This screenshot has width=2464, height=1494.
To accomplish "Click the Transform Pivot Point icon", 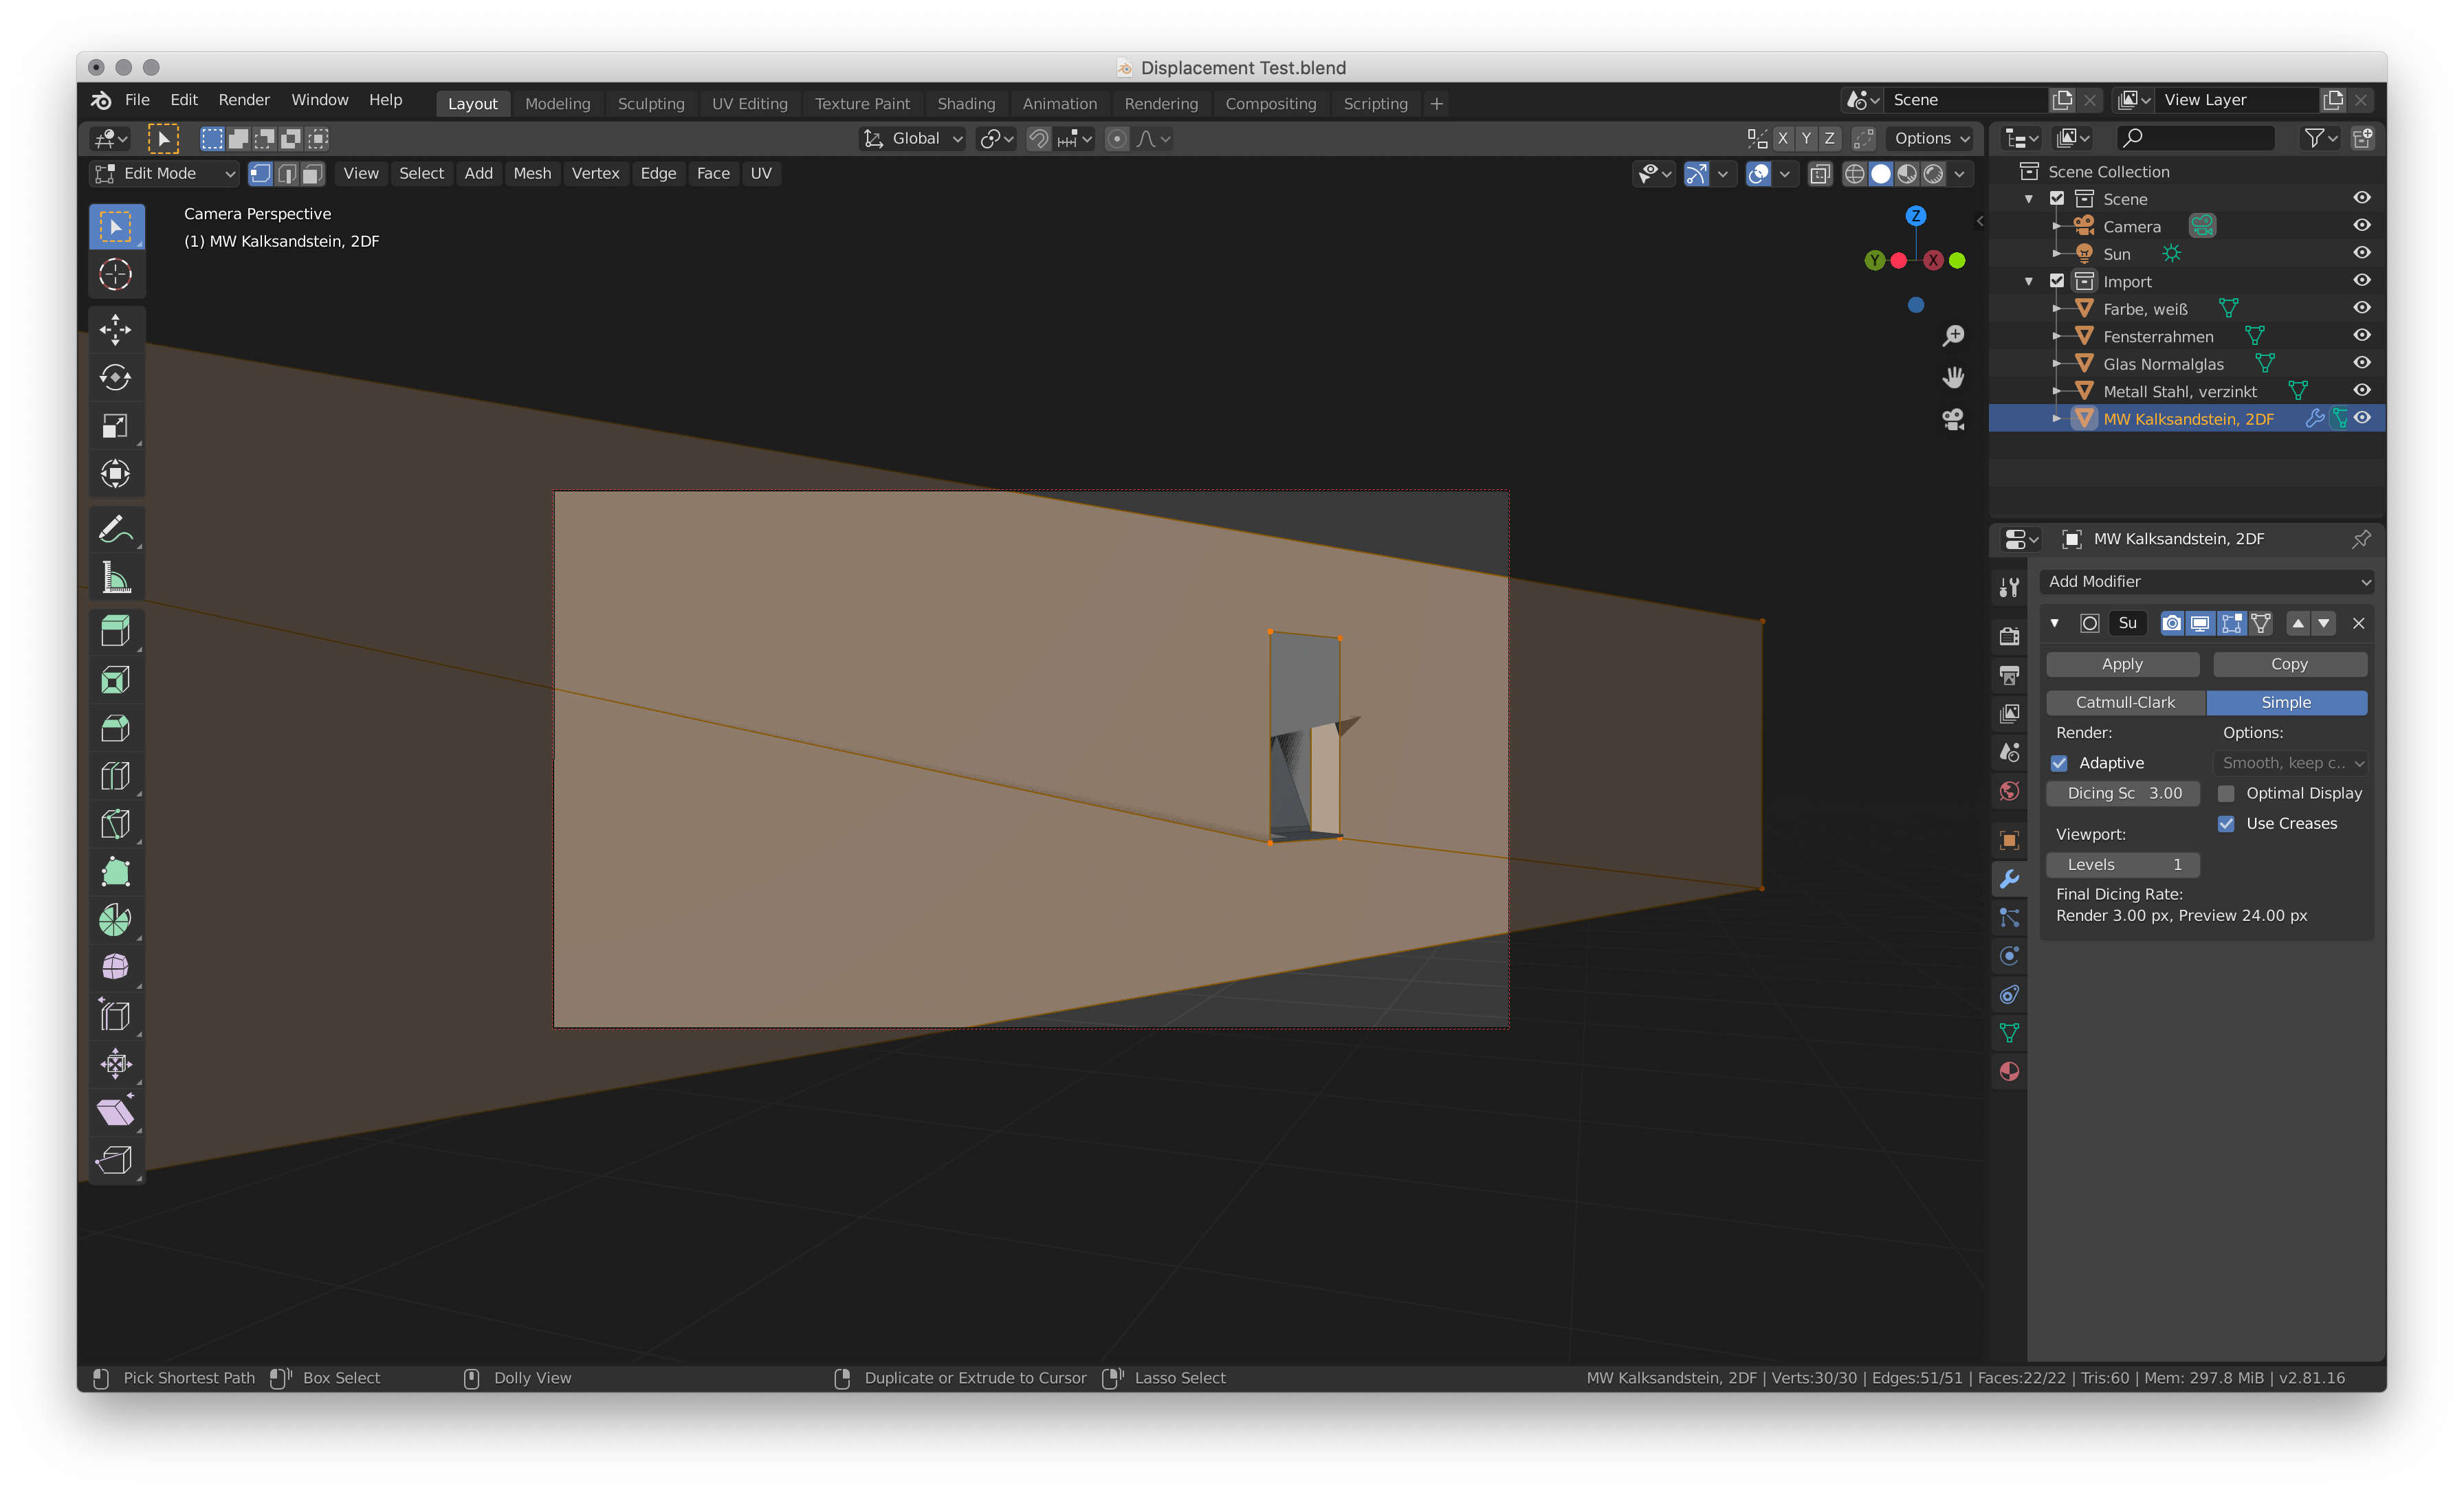I will (x=987, y=139).
